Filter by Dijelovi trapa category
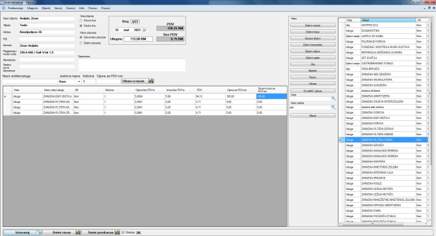Image resolution: width=436 pixels, height=236 pixels. [313, 32]
